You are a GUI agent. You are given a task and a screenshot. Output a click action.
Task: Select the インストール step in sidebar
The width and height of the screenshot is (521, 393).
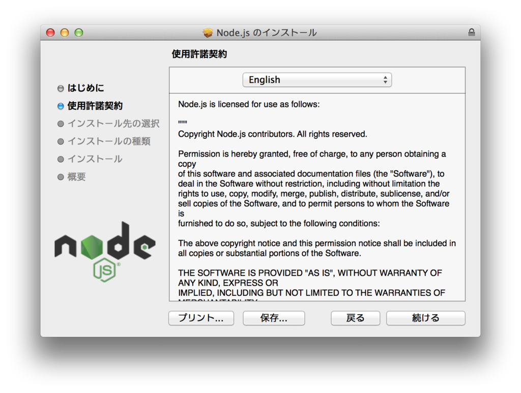pyautogui.click(x=95, y=159)
